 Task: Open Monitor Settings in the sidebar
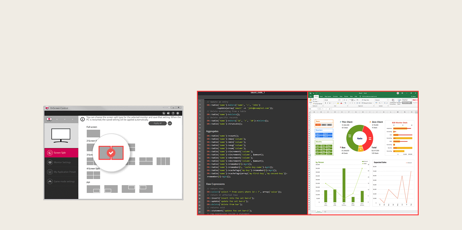62,162
